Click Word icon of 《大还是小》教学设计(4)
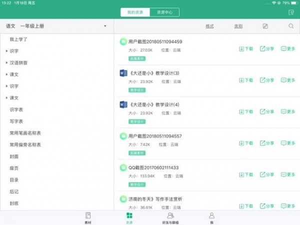300x225 pixels. tap(123, 104)
